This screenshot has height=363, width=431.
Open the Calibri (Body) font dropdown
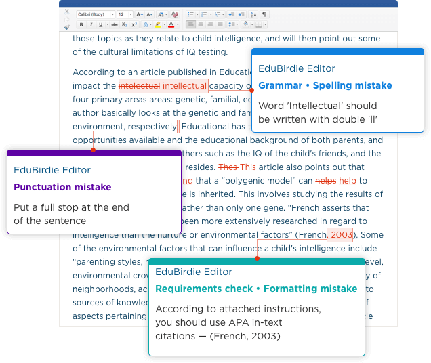click(94, 14)
